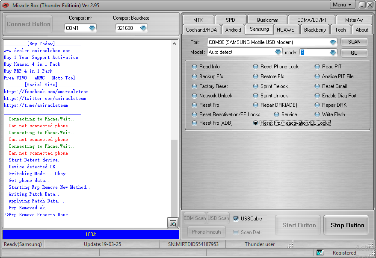Click the SCAN button
Image resolution: width=376 pixels, height=258 pixels.
point(354,42)
